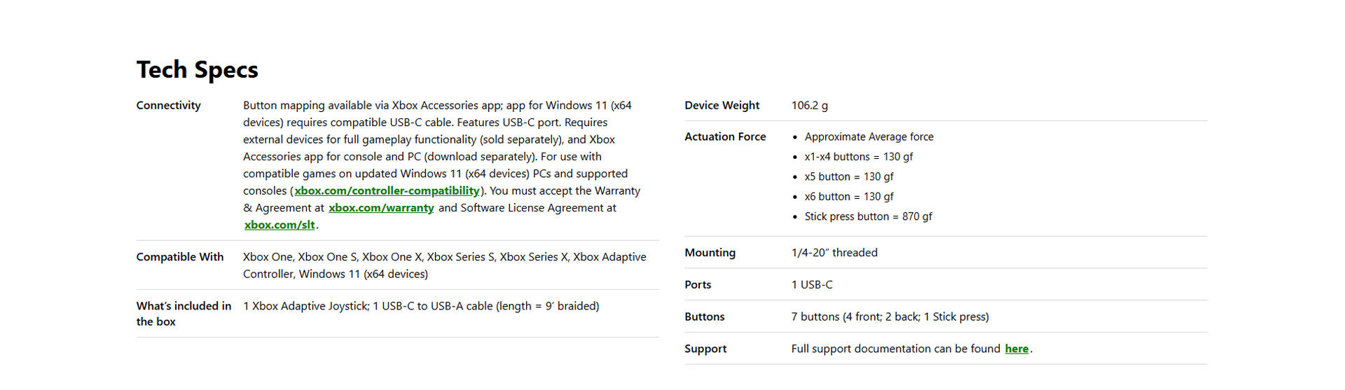This screenshot has height=390, width=1345.
Task: Click the Approximate Average force bullet
Action: (869, 137)
